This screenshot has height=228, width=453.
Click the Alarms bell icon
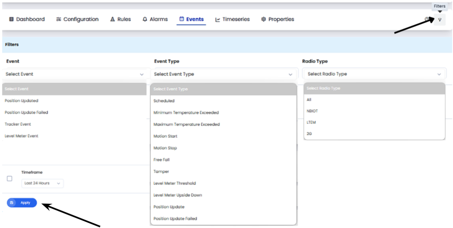(145, 19)
